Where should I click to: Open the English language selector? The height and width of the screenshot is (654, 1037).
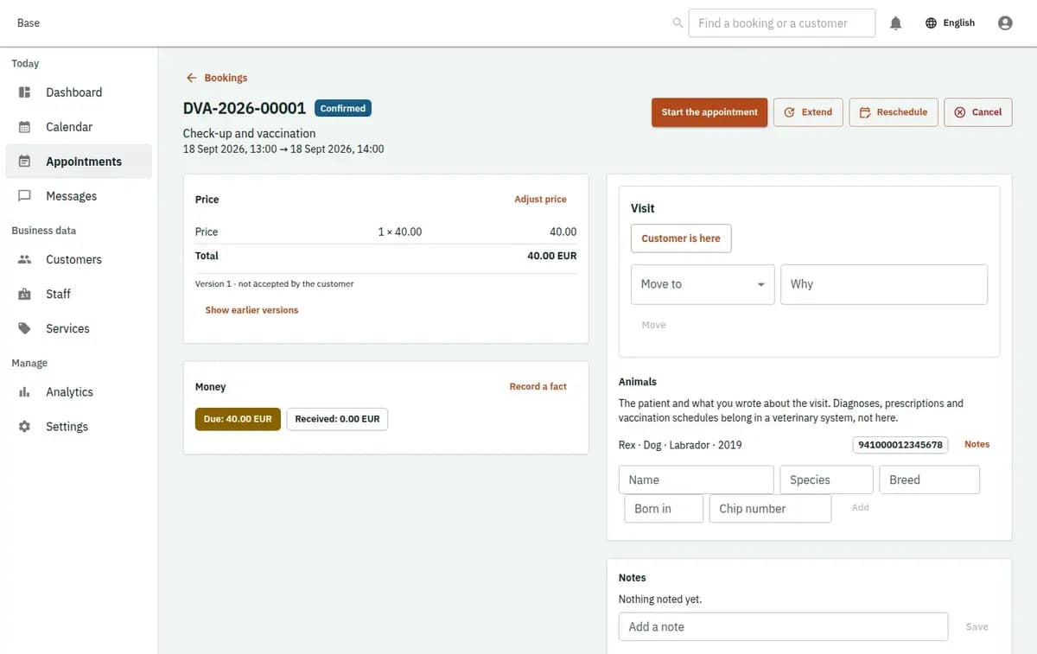950,23
